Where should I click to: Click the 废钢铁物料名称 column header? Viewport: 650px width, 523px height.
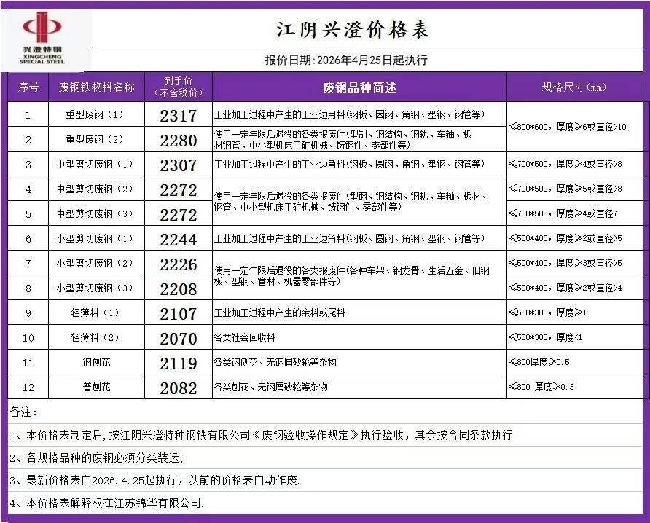click(x=96, y=87)
